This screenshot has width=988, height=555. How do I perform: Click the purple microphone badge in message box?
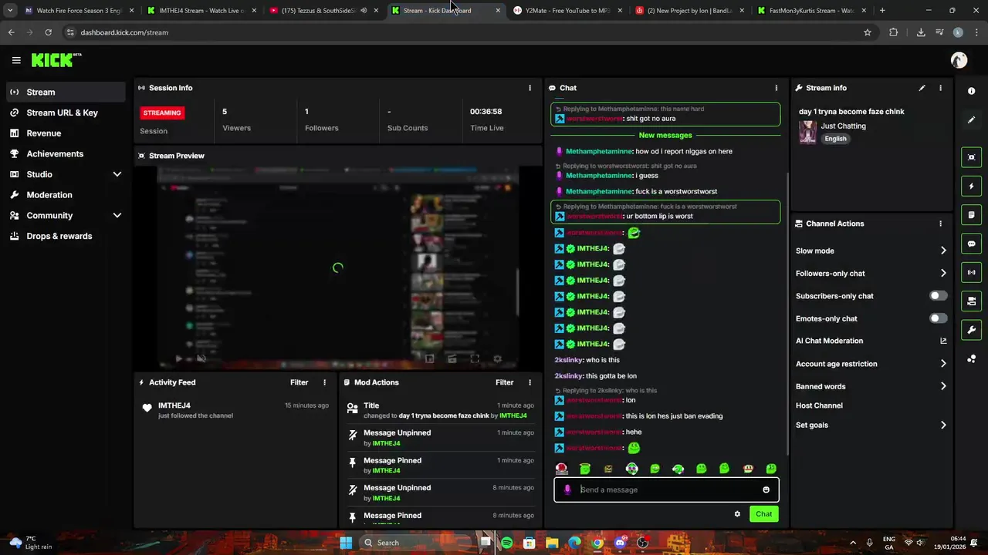coord(567,489)
